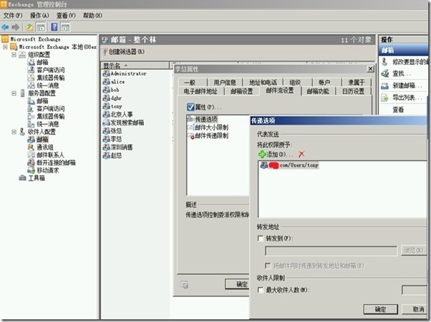
Task: Click the 查找 find action icon
Action: pos(386,74)
